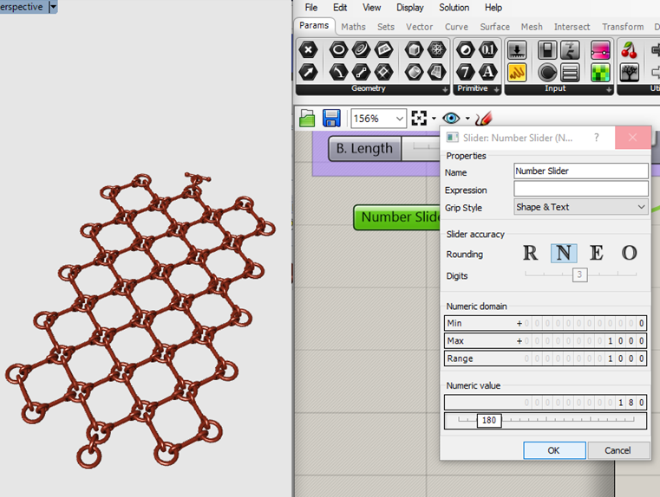Add a Box parameter
This screenshot has width=660, height=497.
[x=415, y=50]
